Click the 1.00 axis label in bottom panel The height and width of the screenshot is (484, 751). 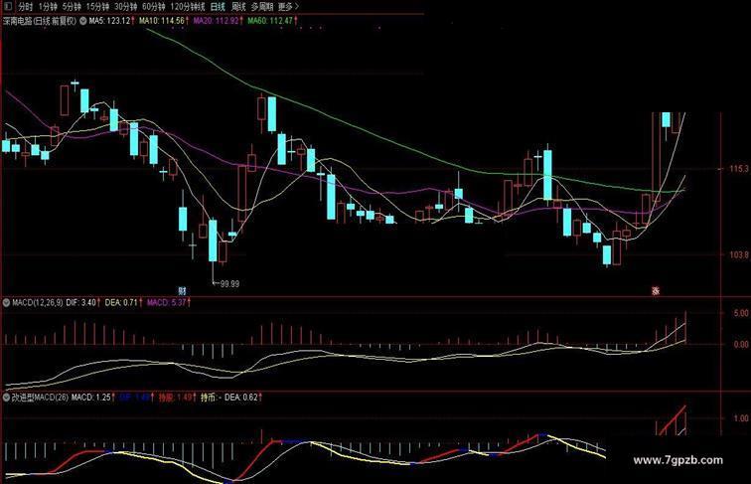[740, 418]
